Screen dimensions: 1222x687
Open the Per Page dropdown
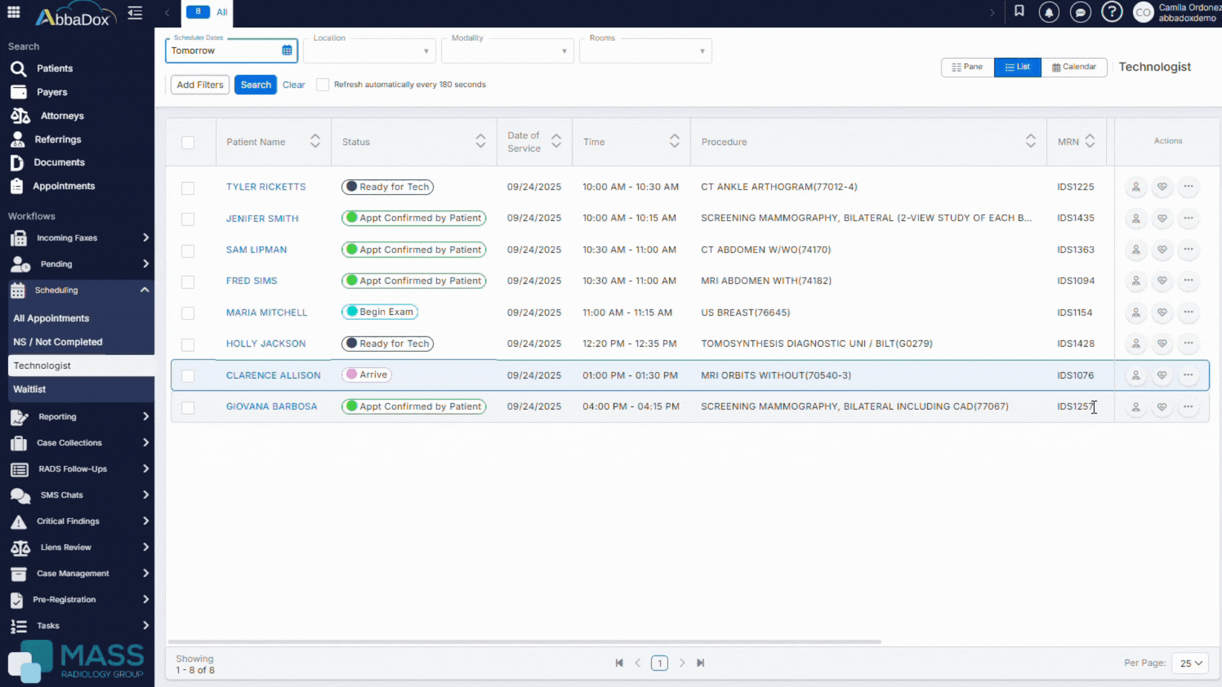point(1190,663)
